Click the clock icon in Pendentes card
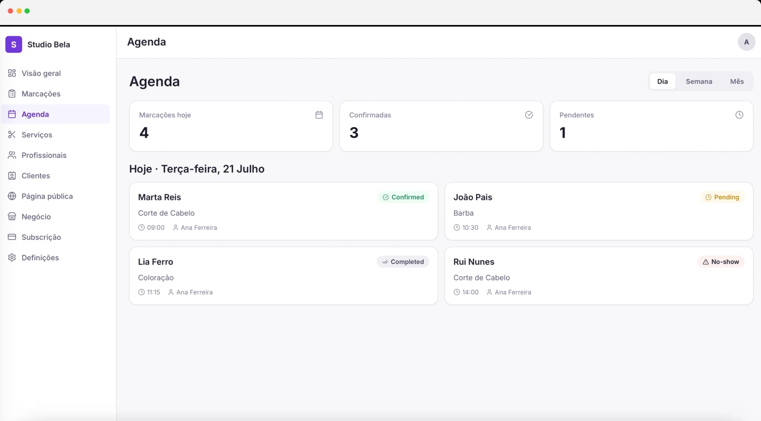Image resolution: width=761 pixels, height=421 pixels. coord(739,115)
